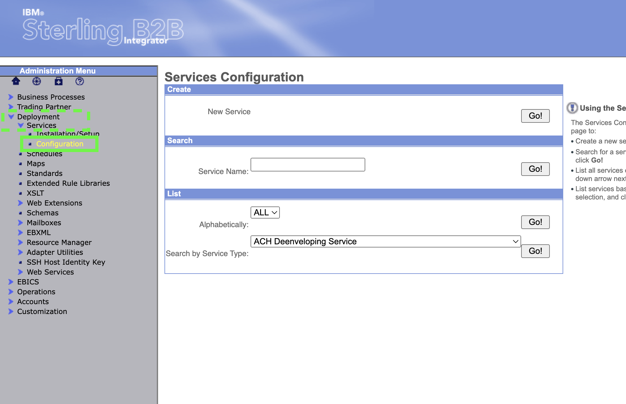Click the briefcase plus icon in admin toolbar
626x404 pixels.
[59, 81]
